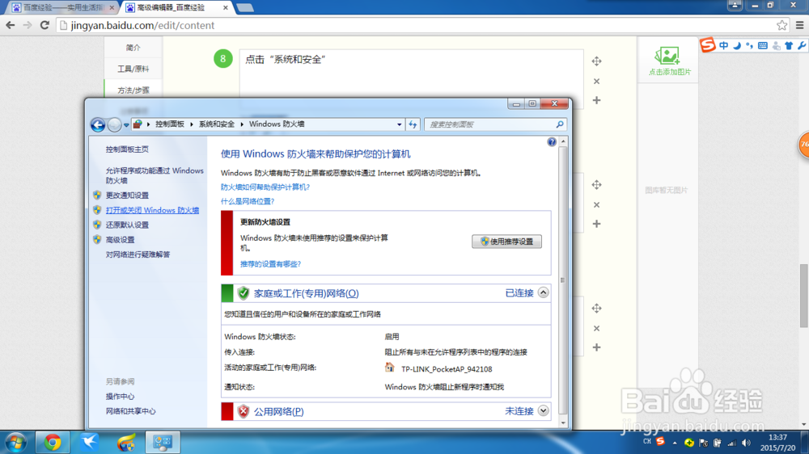Open the address bar history dropdown
This screenshot has width=809, height=454.
tap(400, 124)
